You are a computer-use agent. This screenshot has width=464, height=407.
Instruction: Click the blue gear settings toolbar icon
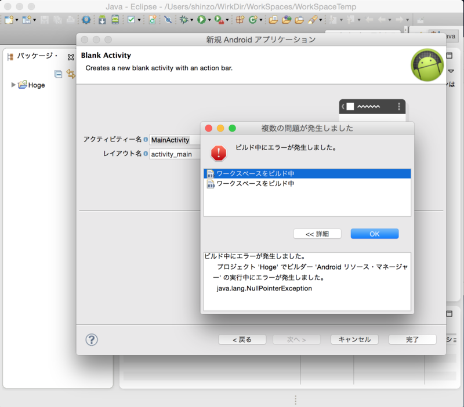pyautogui.click(x=86, y=20)
